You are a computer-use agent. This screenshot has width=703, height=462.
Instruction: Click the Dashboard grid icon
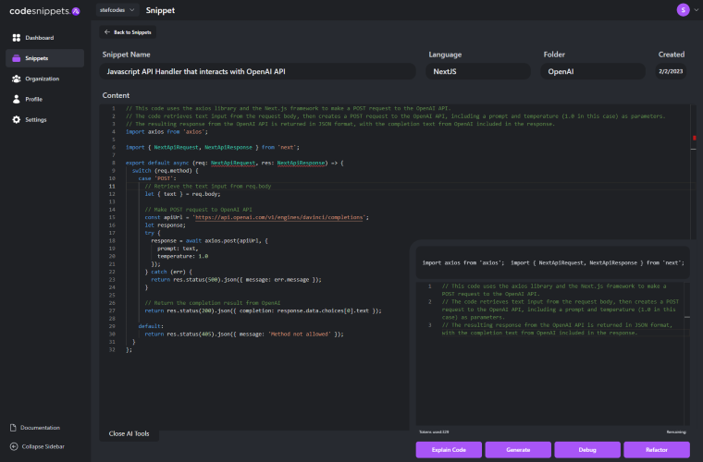point(16,38)
